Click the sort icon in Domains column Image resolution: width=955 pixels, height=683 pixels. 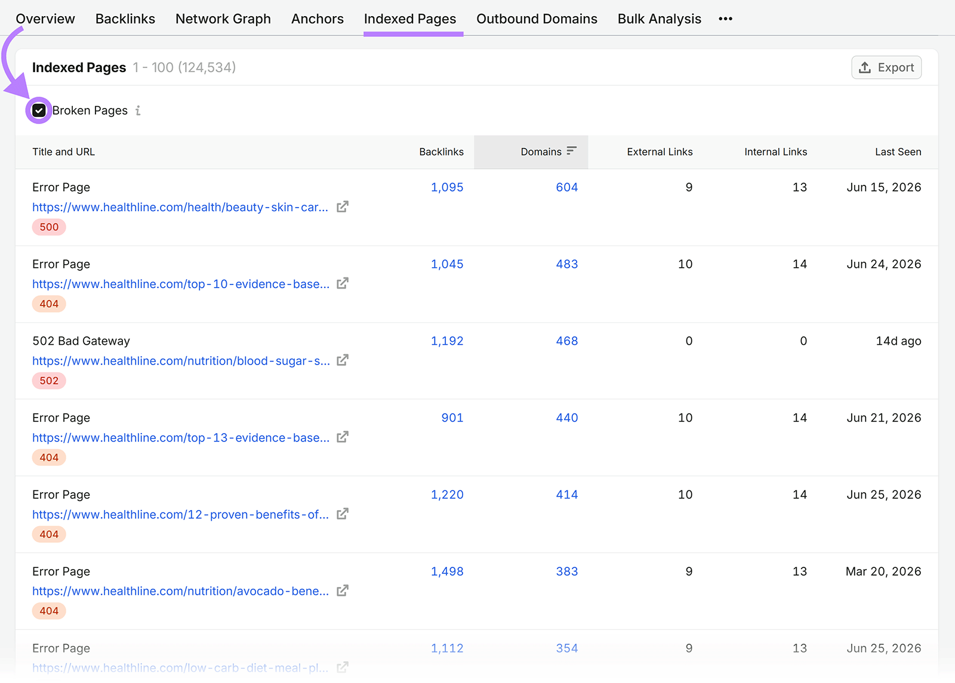572,152
